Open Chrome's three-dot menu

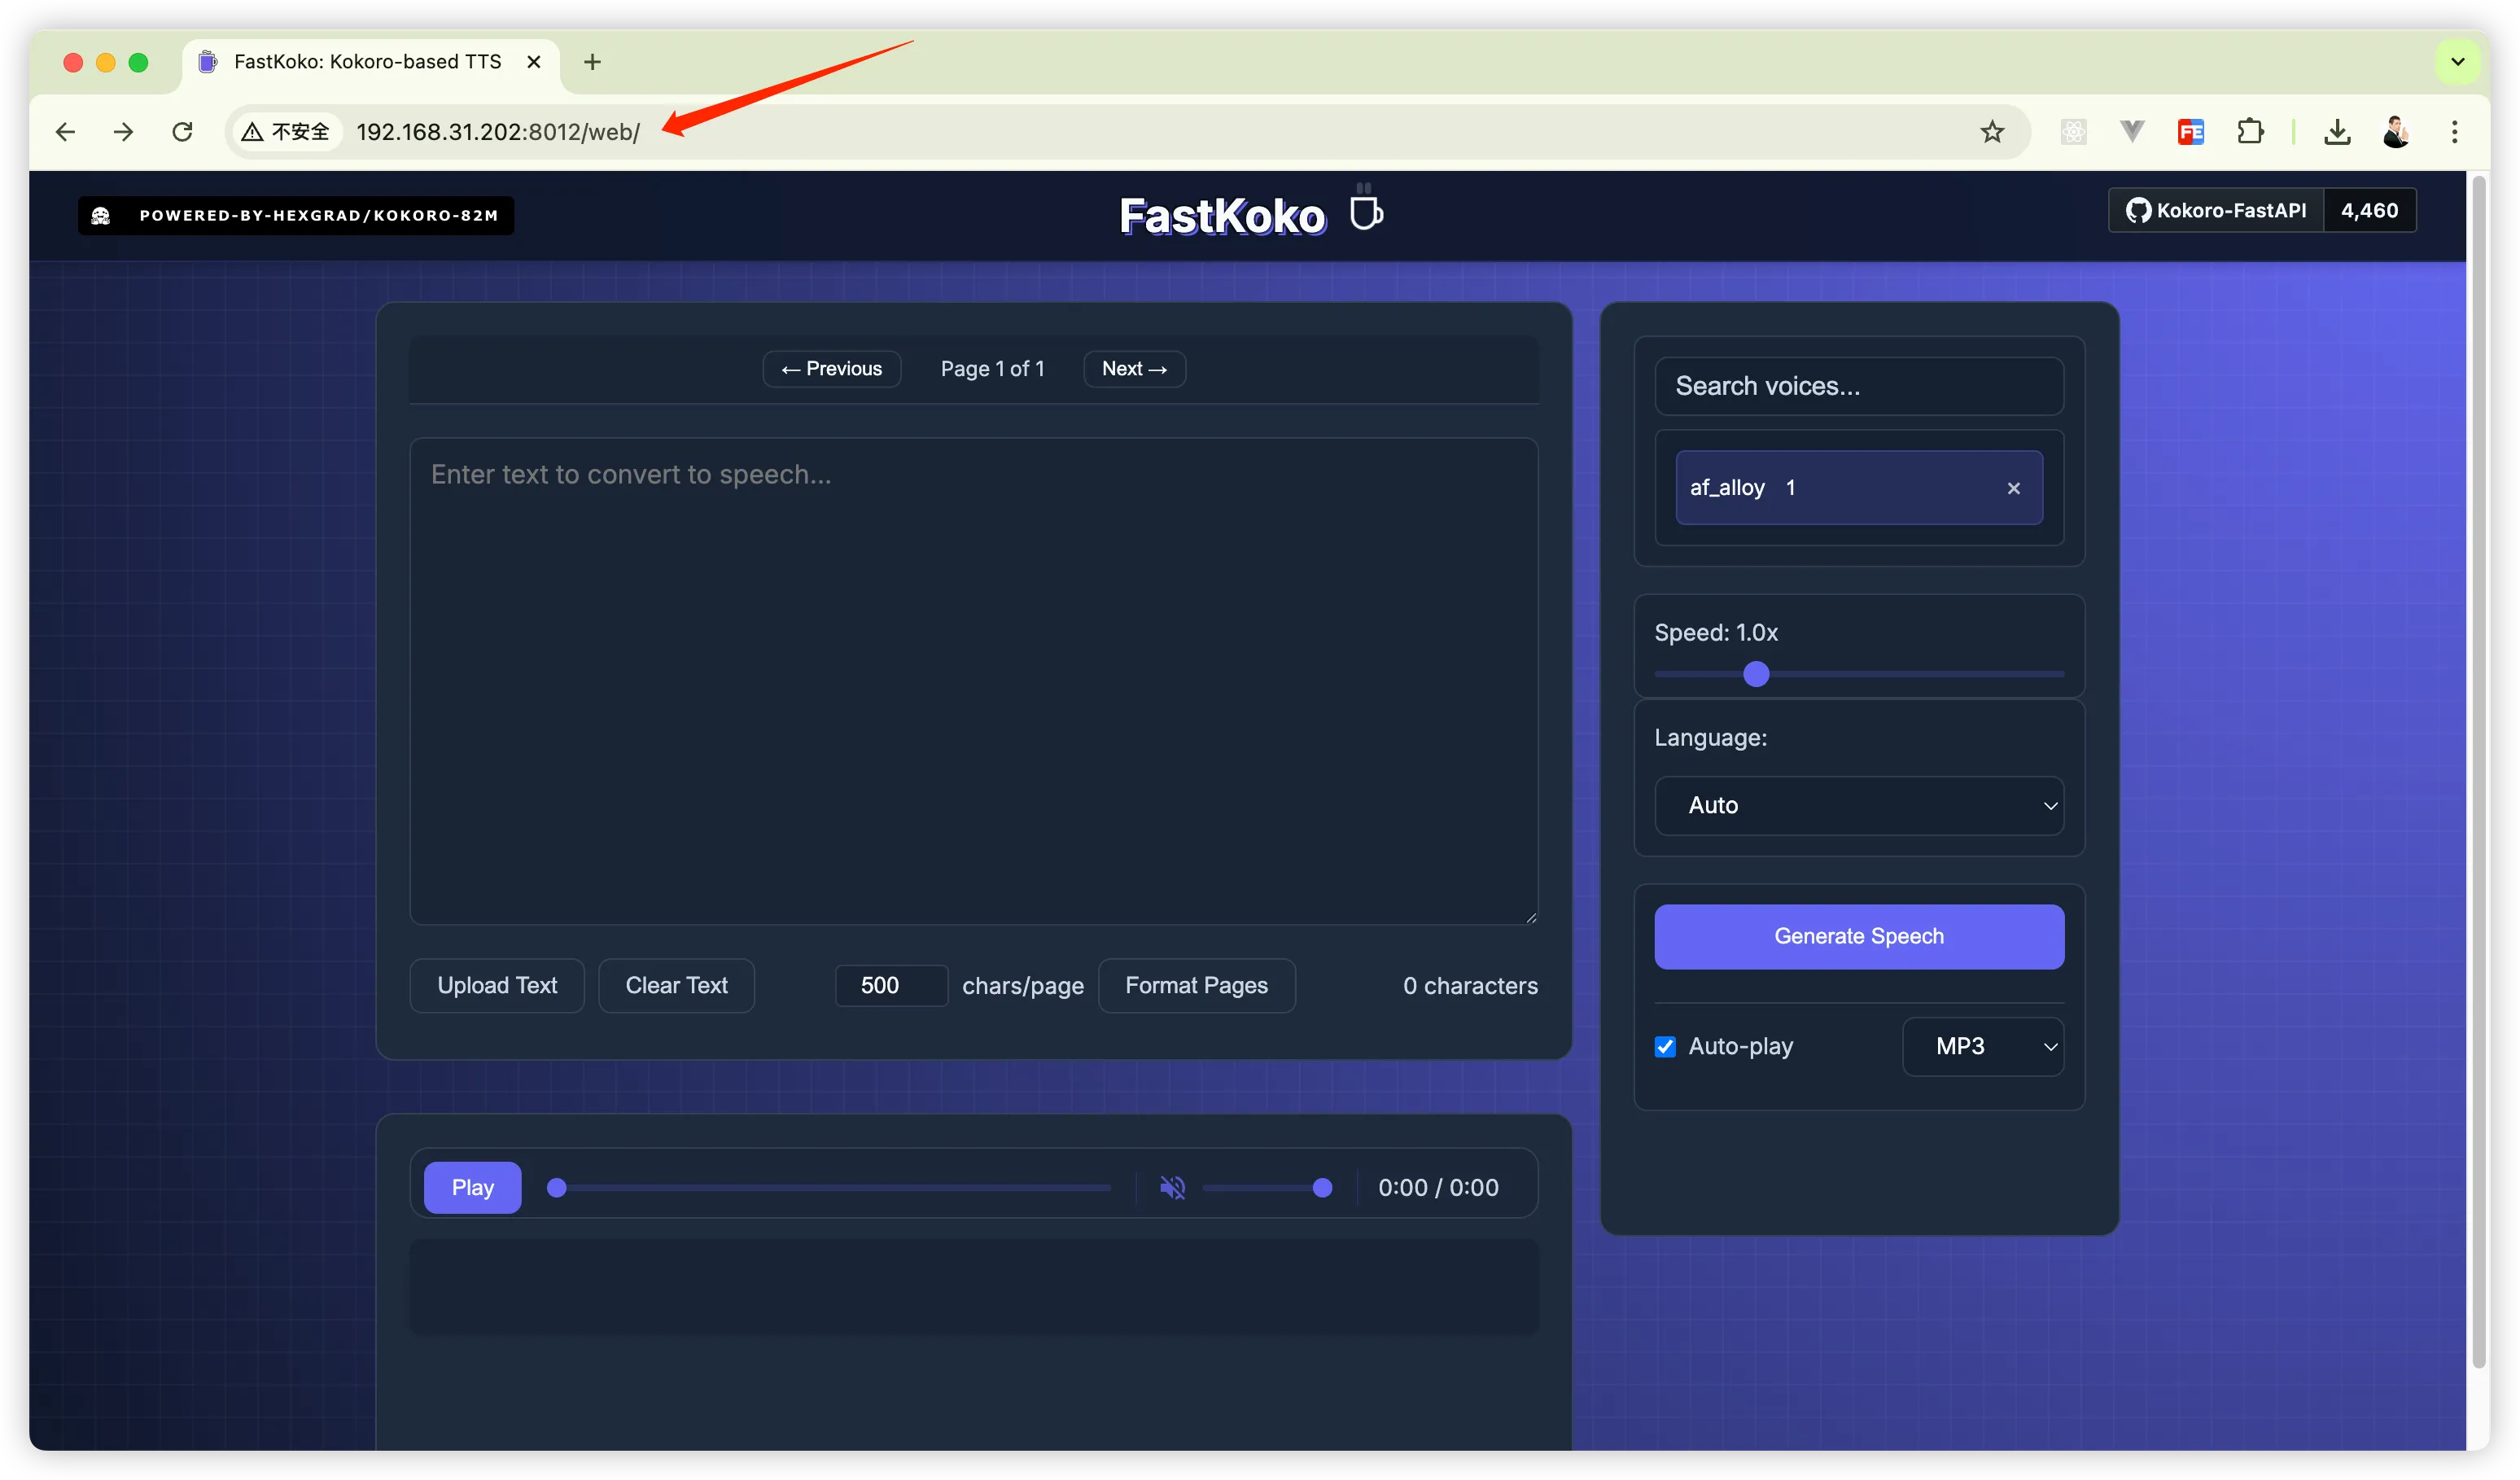tap(2454, 132)
